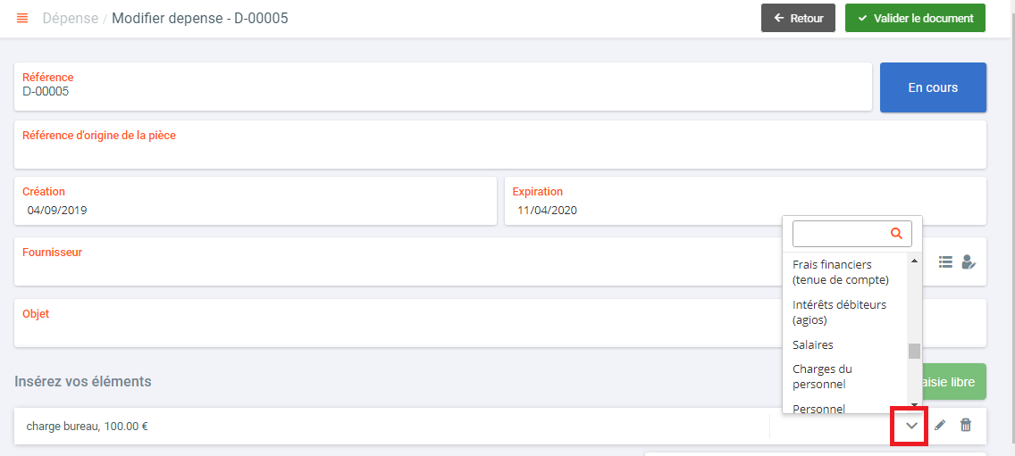Click the search magnifier icon in dropdown
Viewport: 1015px width, 456px height.
[x=896, y=234]
